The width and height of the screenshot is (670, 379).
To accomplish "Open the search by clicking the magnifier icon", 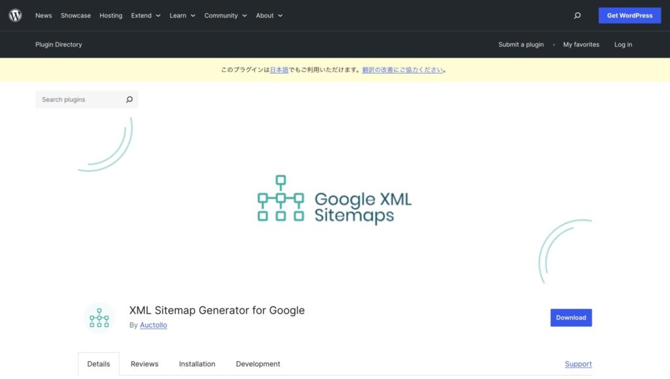I will [577, 15].
